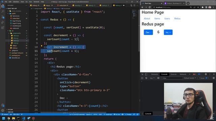The image size is (216, 121).
Task: Activate DevTools inspect element picker
Action: pos(142,74)
